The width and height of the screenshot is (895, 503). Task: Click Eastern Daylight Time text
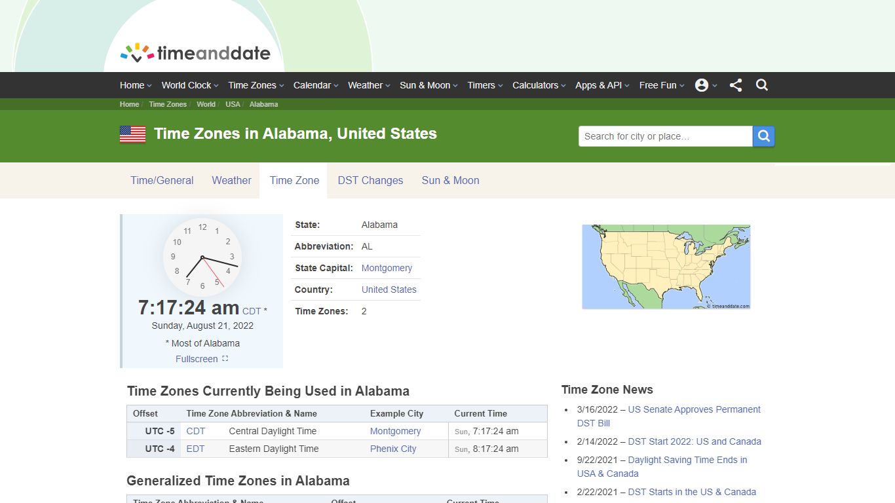[274, 449]
